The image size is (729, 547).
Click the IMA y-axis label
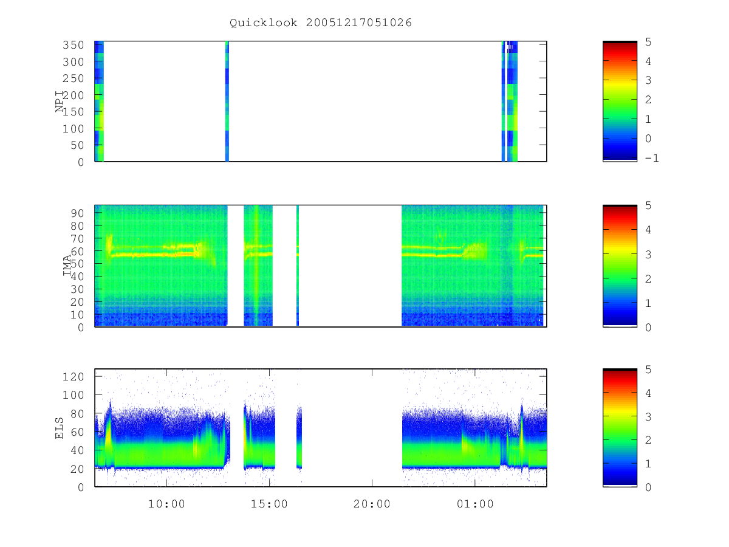point(67,266)
